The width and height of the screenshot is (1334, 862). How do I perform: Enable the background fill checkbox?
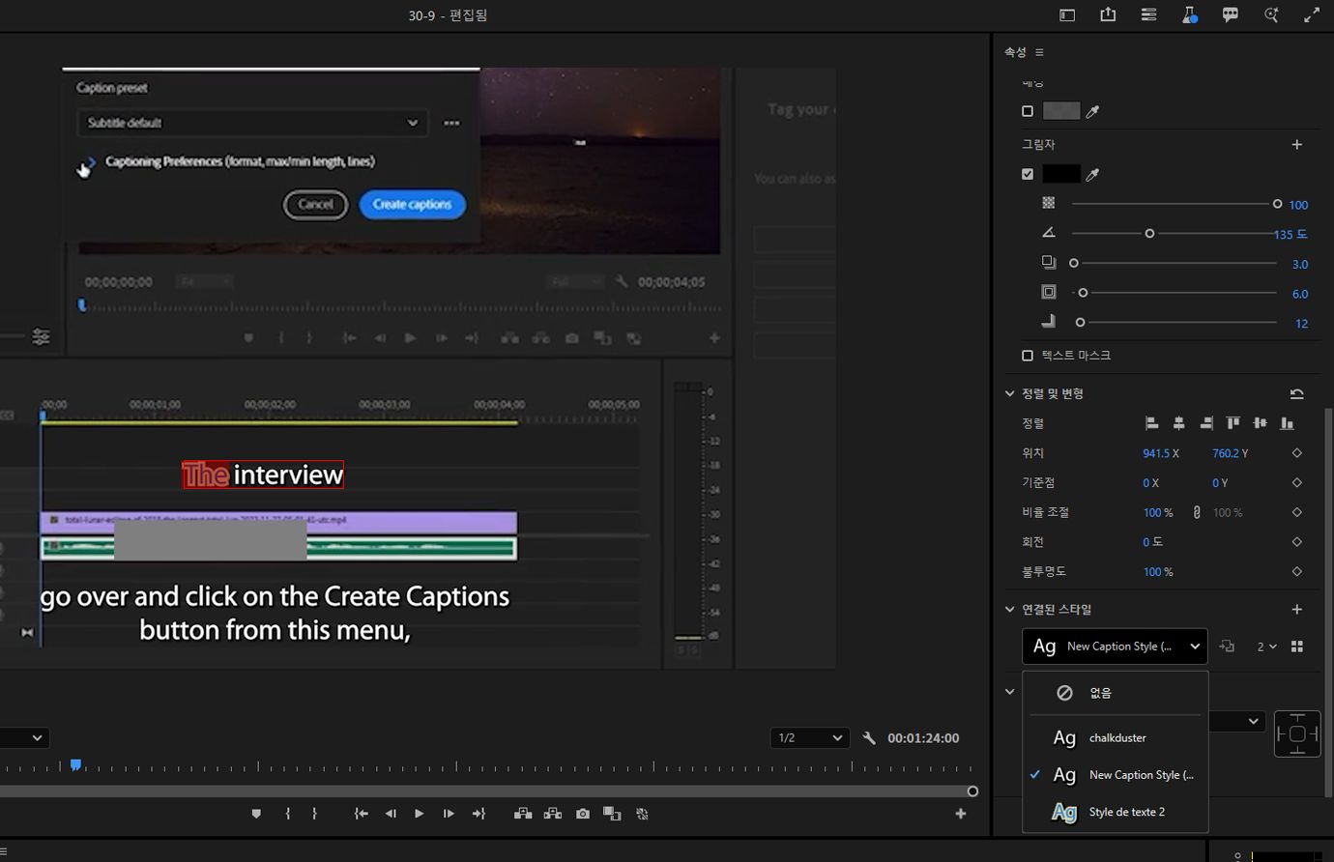(1028, 111)
